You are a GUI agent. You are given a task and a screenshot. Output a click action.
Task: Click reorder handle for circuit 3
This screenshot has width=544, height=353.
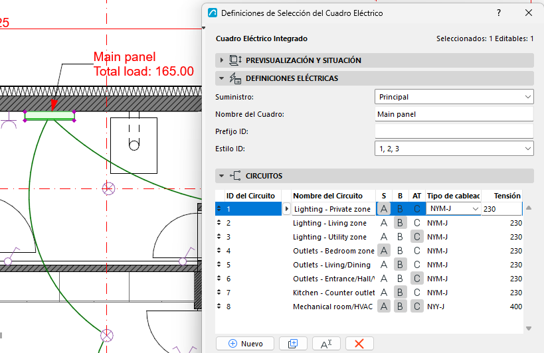tap(219, 236)
